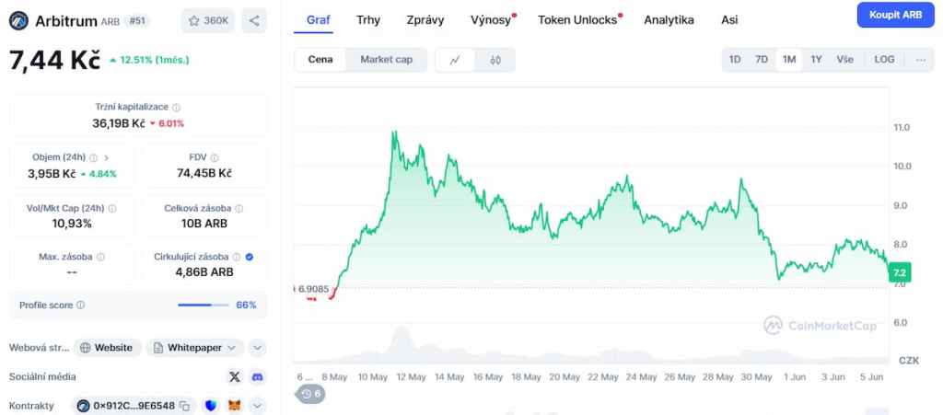Image resolution: width=943 pixels, height=415 pixels.
Task: Toggle the LOG scale option
Action: click(x=884, y=60)
